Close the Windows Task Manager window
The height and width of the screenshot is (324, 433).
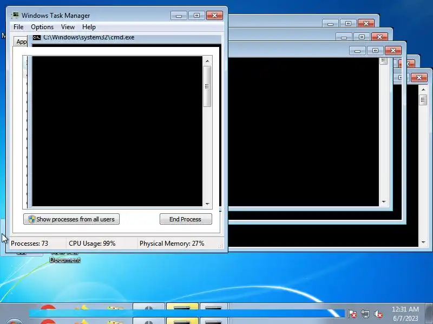pyautogui.click(x=214, y=16)
